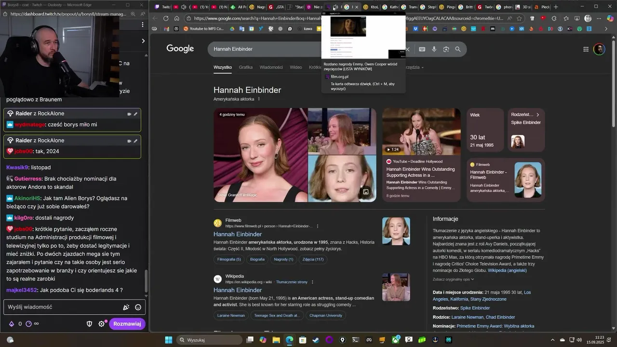Open the Wiek 30 lat card

point(484,130)
